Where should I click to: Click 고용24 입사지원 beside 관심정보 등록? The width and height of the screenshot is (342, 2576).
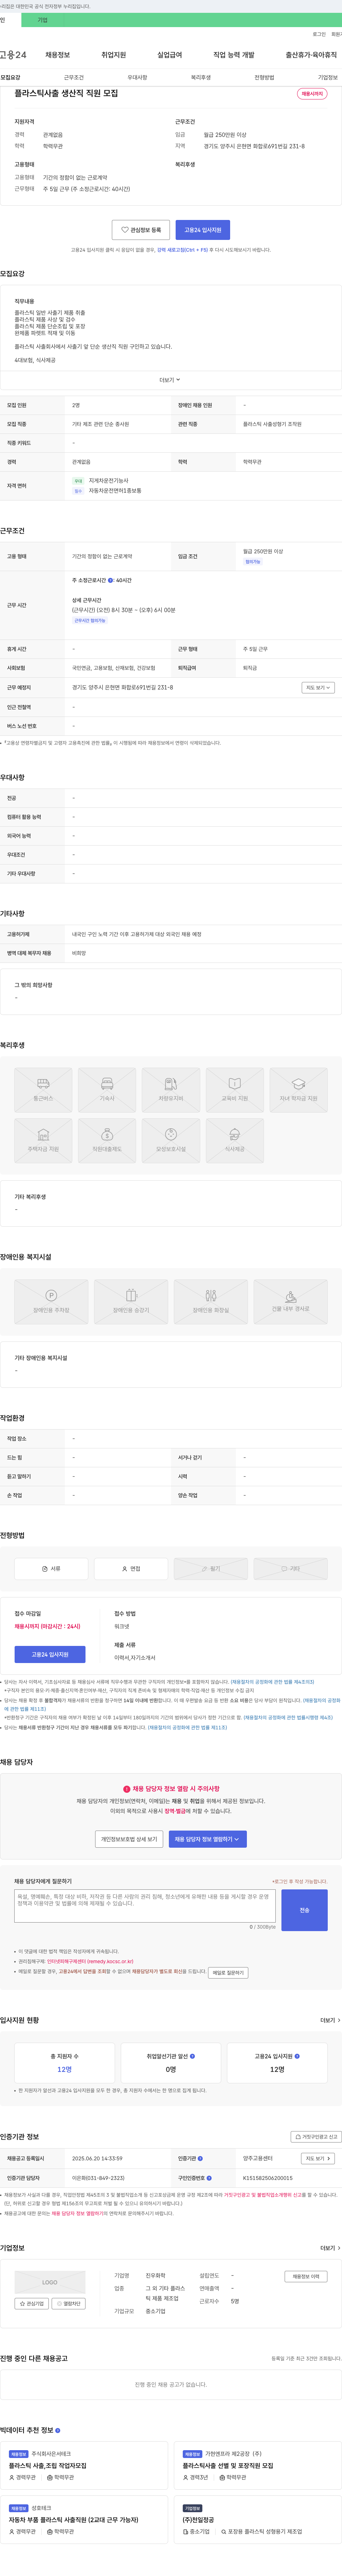203,230
